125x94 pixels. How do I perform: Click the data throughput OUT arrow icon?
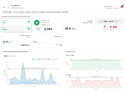(20, 46)
